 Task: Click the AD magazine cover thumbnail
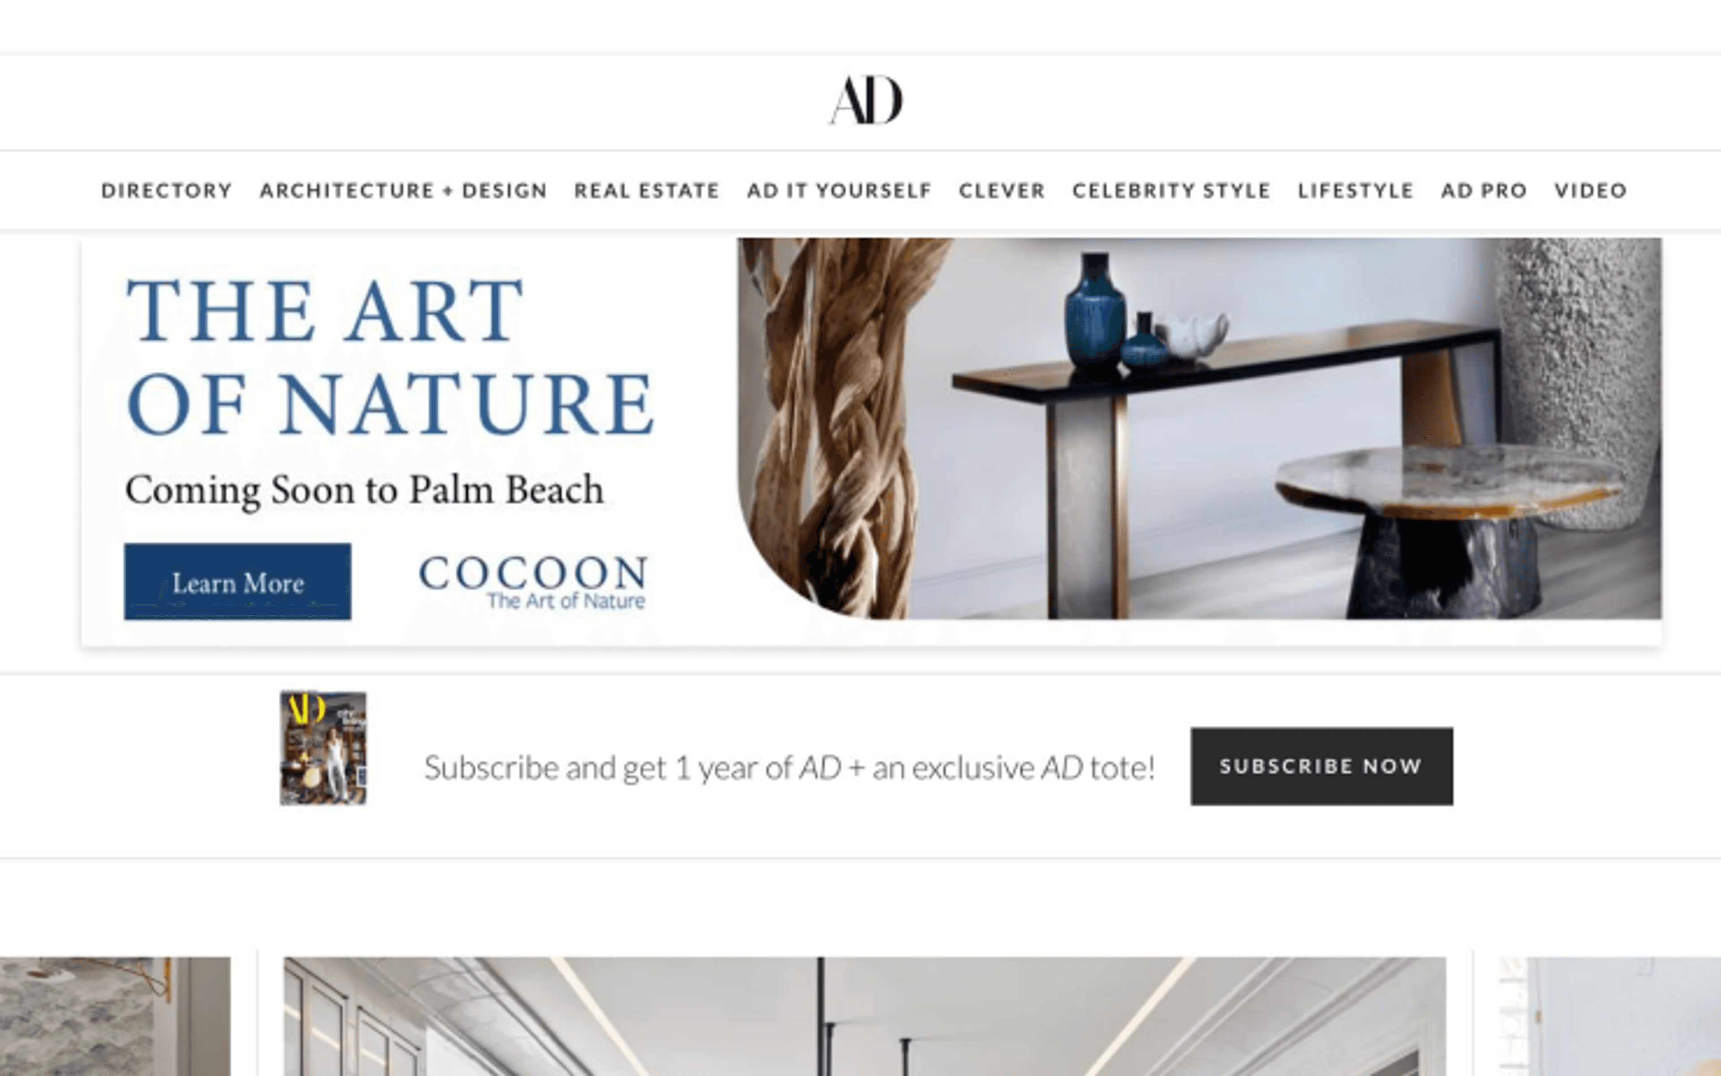point(323,748)
